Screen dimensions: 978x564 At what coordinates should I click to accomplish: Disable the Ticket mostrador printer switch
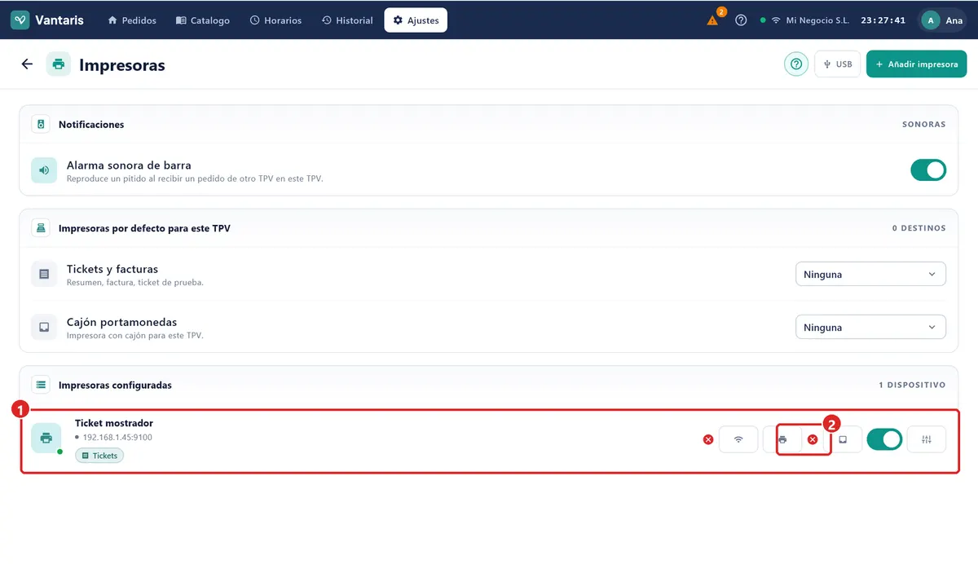click(x=884, y=439)
